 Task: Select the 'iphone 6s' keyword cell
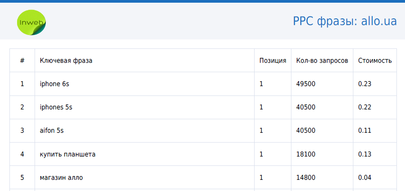[145, 84]
